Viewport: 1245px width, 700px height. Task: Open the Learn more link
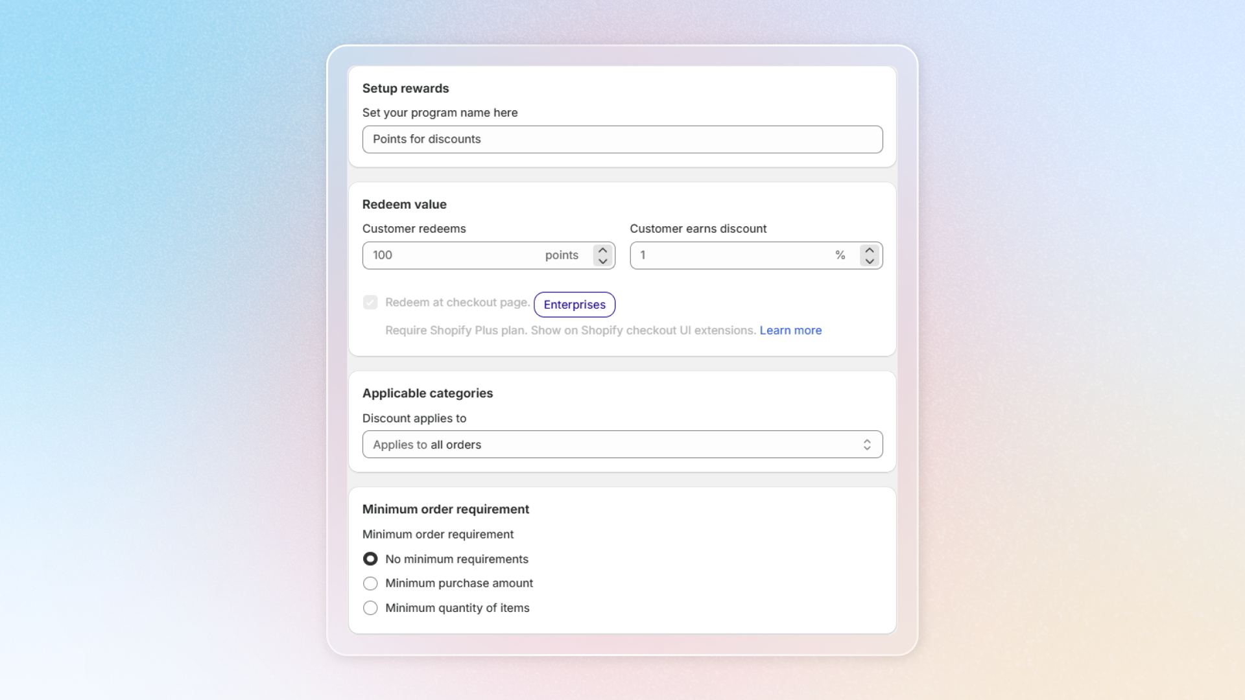(790, 331)
